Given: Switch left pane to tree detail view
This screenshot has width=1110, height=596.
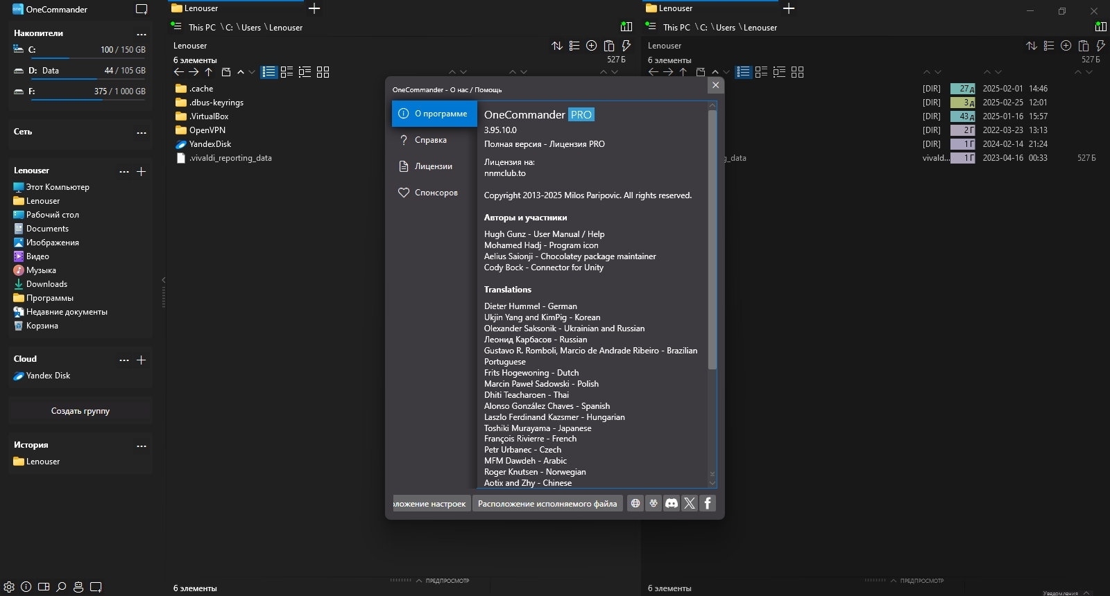Looking at the screenshot, I should [305, 72].
